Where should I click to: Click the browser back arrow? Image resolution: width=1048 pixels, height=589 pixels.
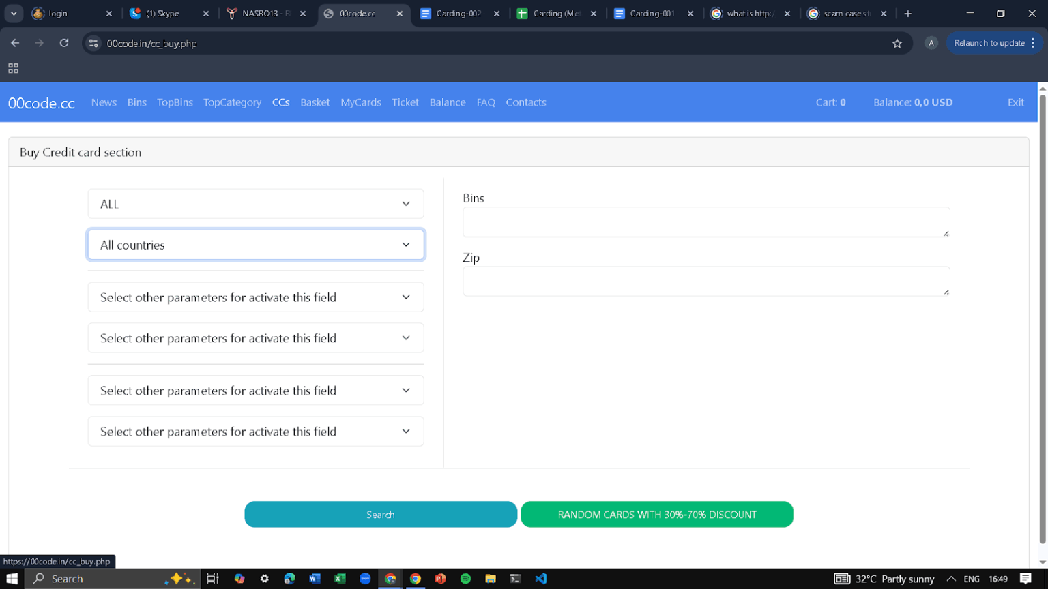pyautogui.click(x=14, y=42)
